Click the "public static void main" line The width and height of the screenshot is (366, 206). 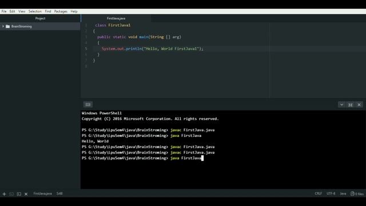[x=139, y=37]
